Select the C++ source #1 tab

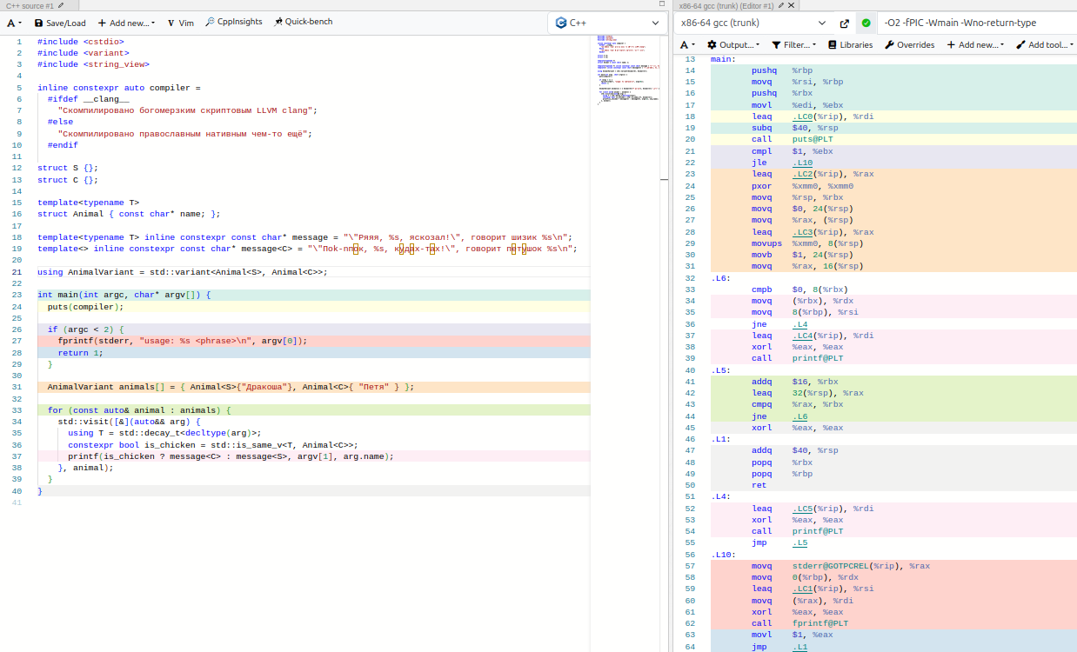pos(30,5)
